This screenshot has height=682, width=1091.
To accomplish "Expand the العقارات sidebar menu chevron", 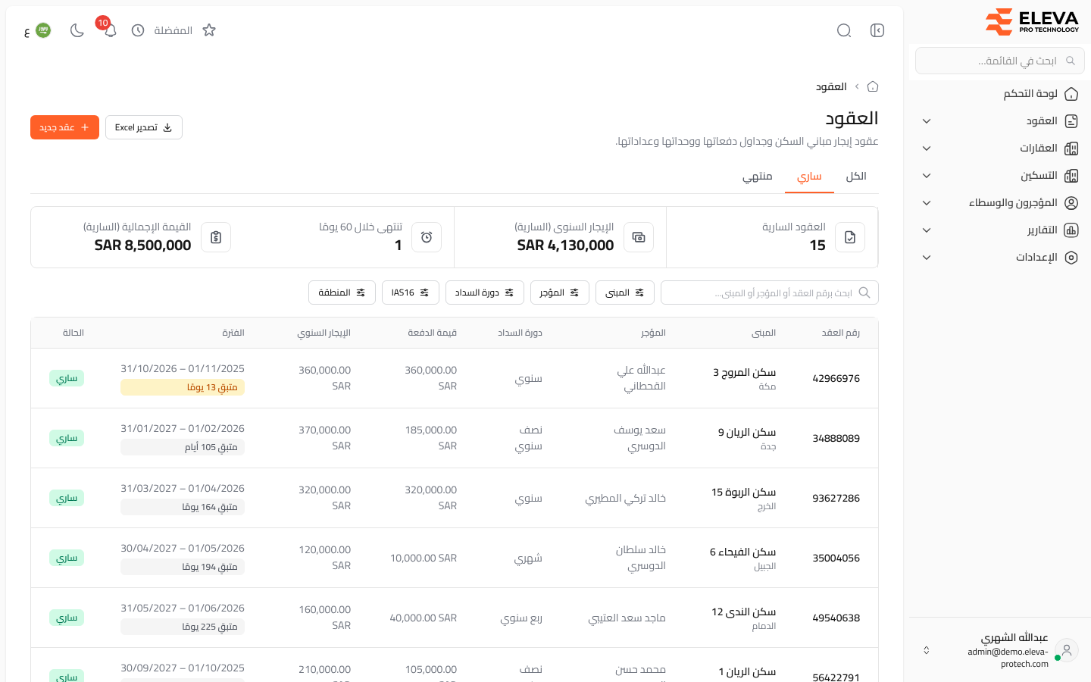I will click(x=927, y=149).
